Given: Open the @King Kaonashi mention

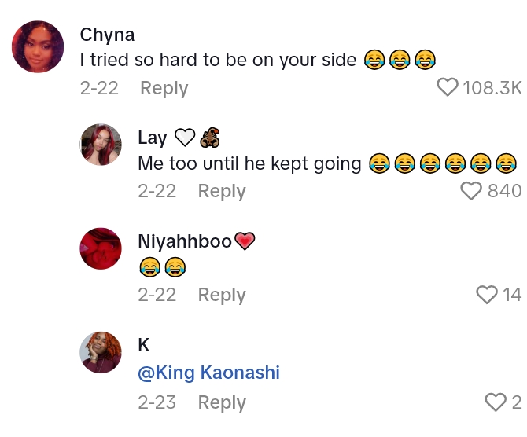Looking at the screenshot, I should (208, 373).
